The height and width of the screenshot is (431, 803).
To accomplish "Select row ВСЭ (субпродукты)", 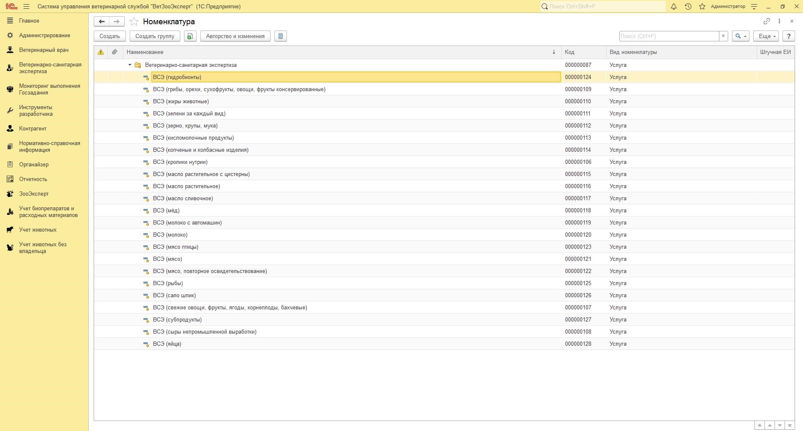I will [x=444, y=320].
